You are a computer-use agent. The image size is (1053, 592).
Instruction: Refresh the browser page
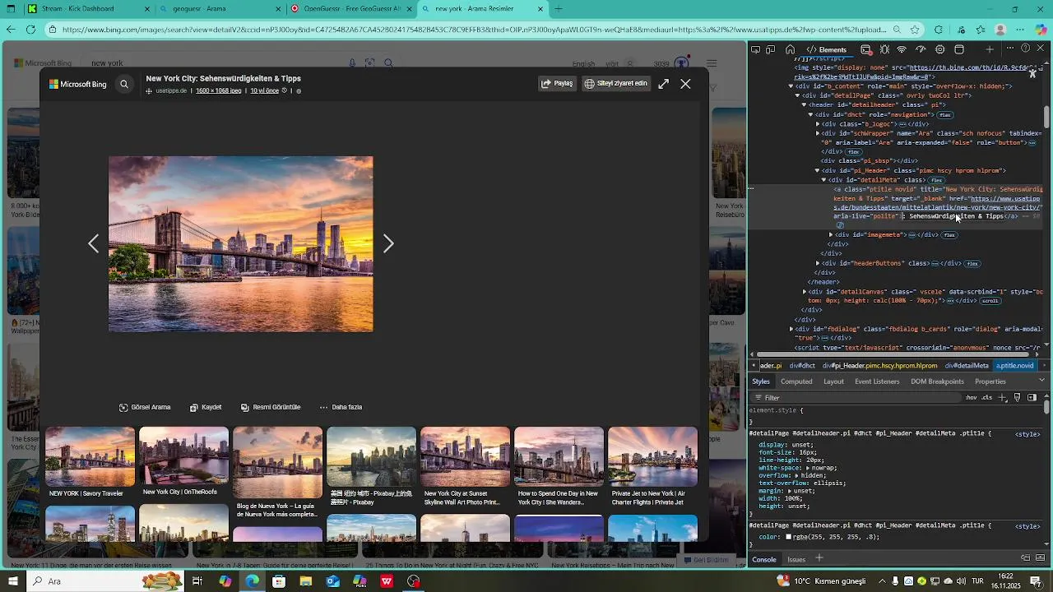click(30, 30)
